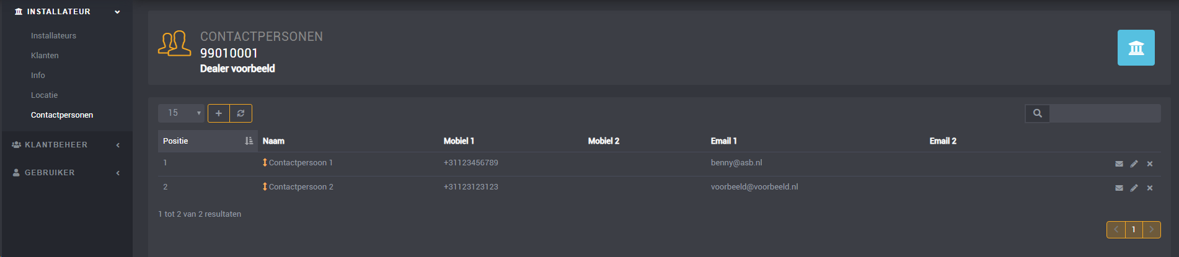Go to Locatie in the sidebar
The height and width of the screenshot is (257, 1179).
pos(44,95)
